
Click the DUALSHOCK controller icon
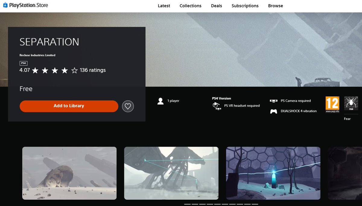[x=274, y=111]
